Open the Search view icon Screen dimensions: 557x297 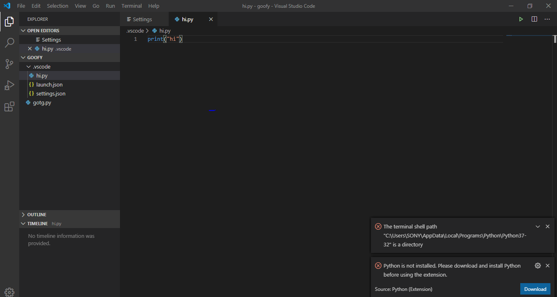pyautogui.click(x=9, y=42)
